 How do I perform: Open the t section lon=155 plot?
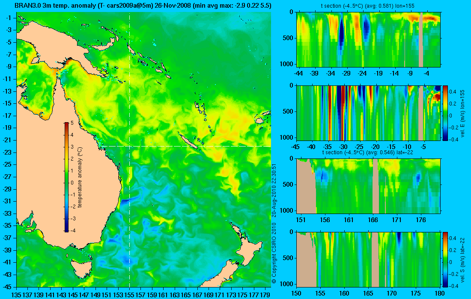pyautogui.click(x=368, y=40)
